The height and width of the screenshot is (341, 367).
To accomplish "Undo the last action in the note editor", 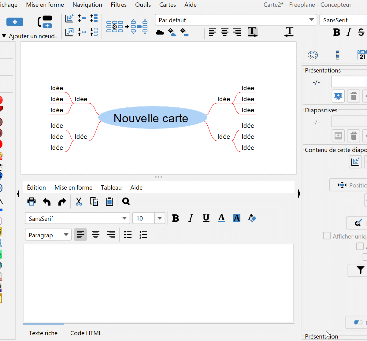I will (47, 202).
